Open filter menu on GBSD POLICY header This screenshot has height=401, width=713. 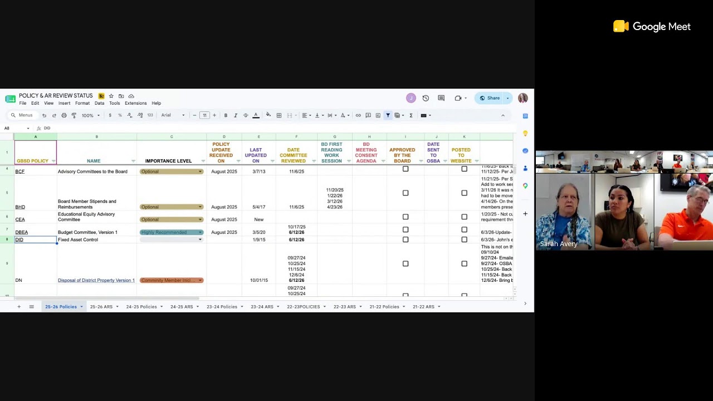click(53, 161)
